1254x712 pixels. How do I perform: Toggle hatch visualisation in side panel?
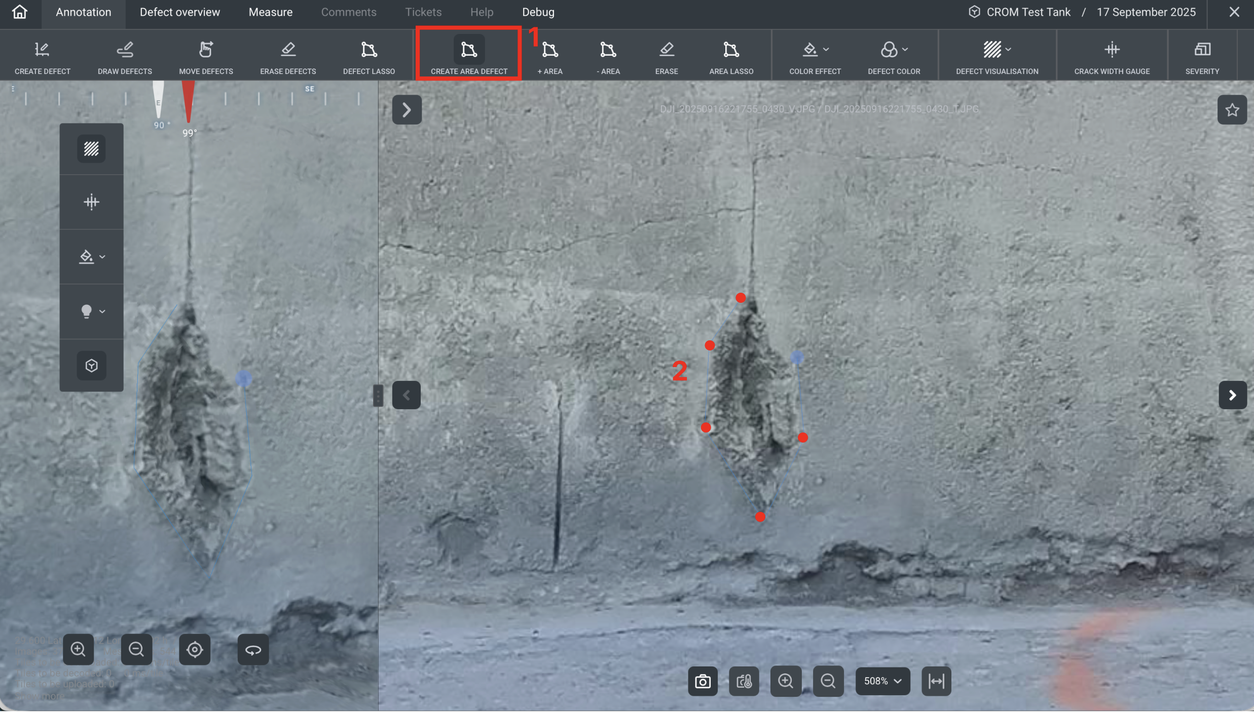[x=91, y=149]
